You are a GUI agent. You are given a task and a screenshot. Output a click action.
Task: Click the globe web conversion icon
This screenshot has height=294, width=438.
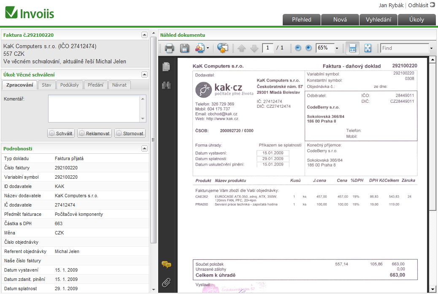coord(223,48)
